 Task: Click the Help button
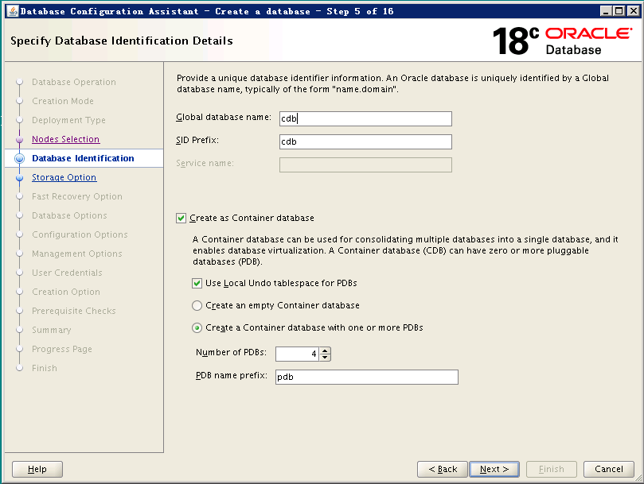coord(37,469)
